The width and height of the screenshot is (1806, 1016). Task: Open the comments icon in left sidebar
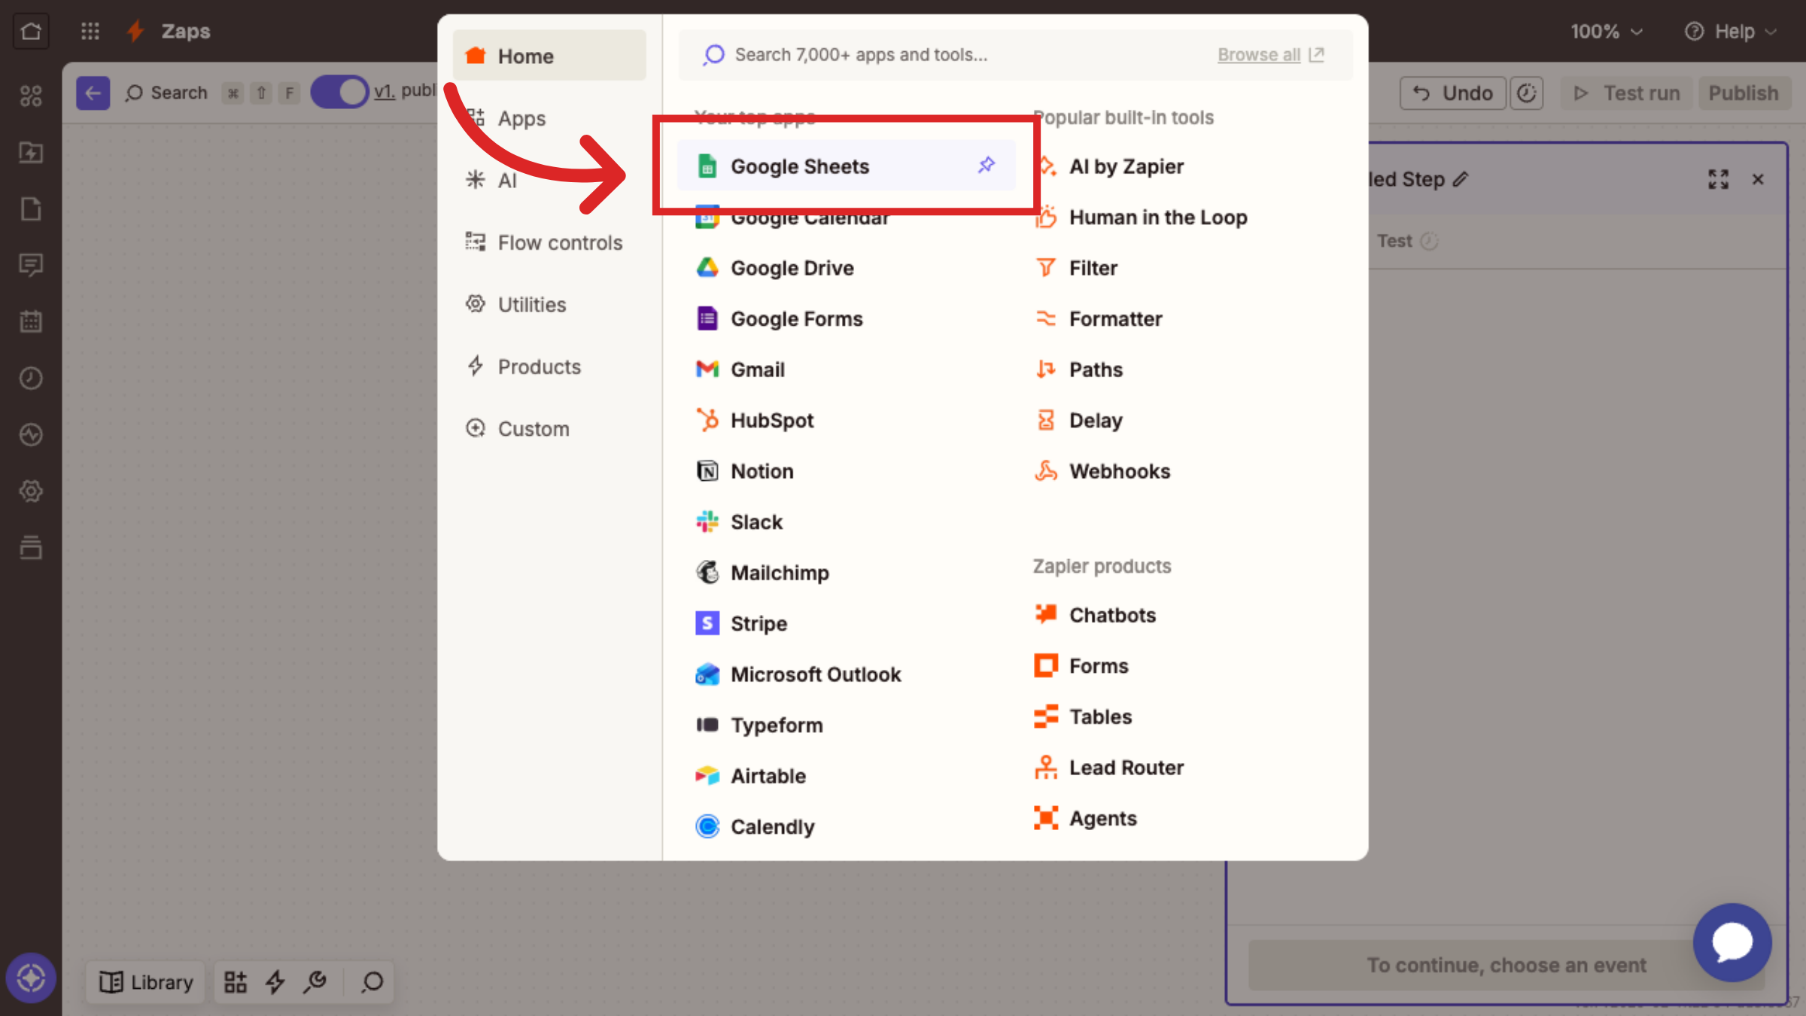pos(31,265)
